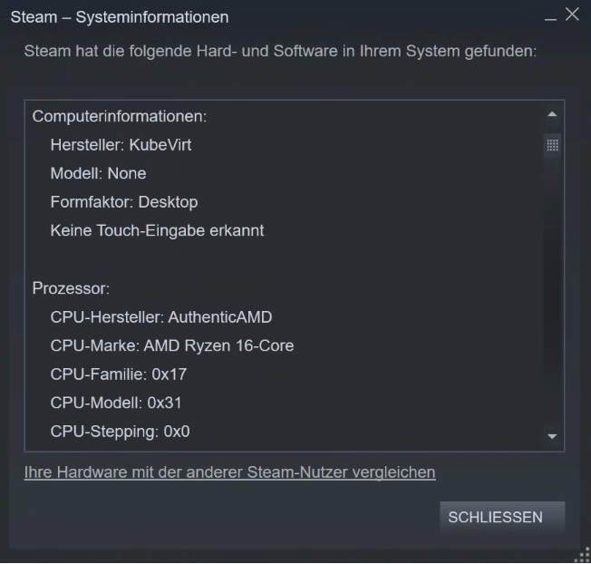Select the CPU-Marke AMD Ryzen 16-Core line
The image size is (591, 564).
[172, 345]
